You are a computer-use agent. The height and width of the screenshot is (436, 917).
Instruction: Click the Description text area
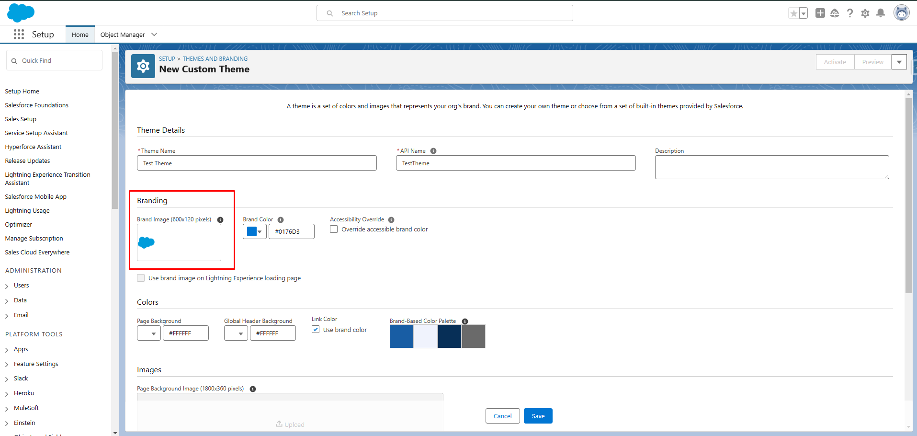tap(772, 167)
